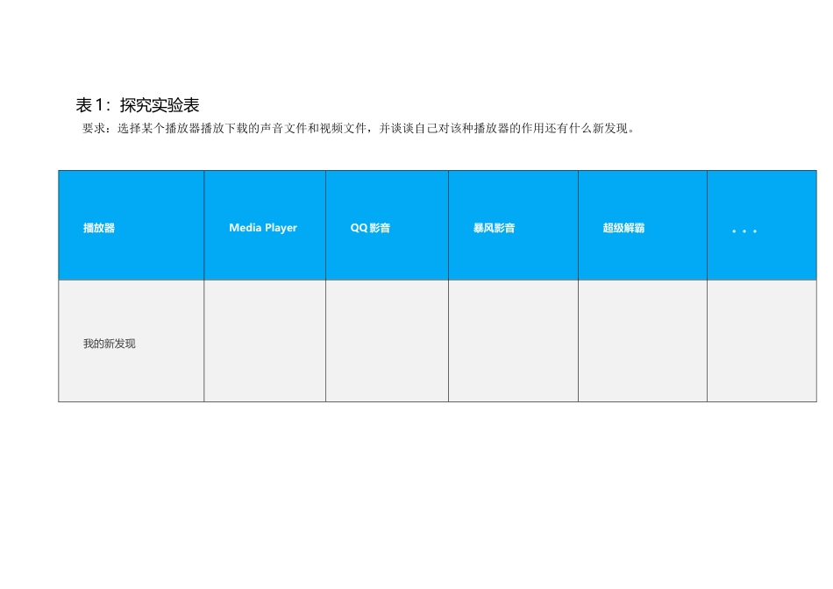Screen dimensions: 833x589
Task: Click the empty cell under 超级解霸
Action: [642, 340]
